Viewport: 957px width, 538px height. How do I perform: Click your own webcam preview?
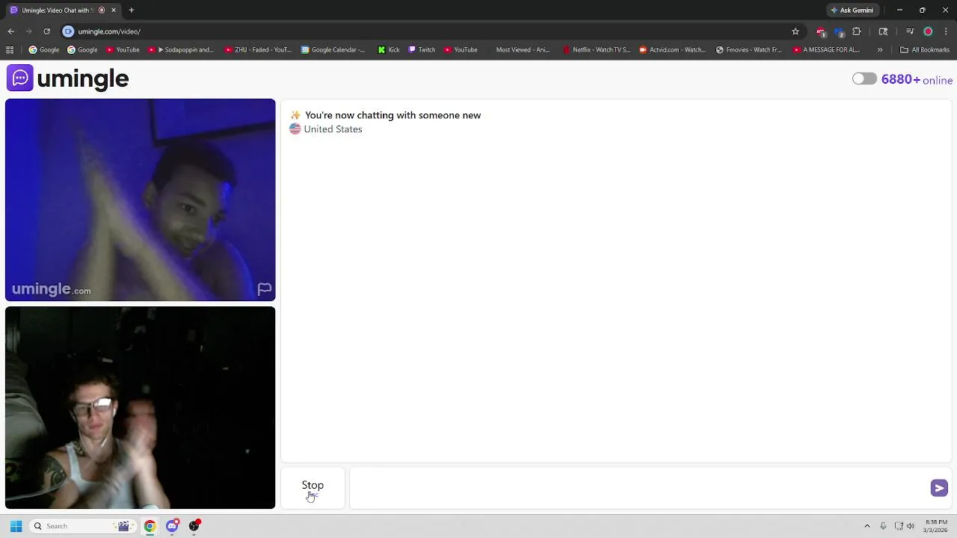[140, 407]
